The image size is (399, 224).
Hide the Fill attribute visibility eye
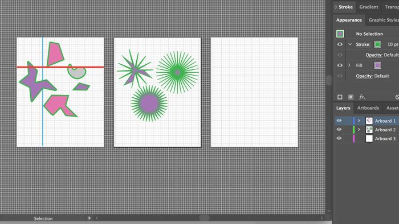340,65
